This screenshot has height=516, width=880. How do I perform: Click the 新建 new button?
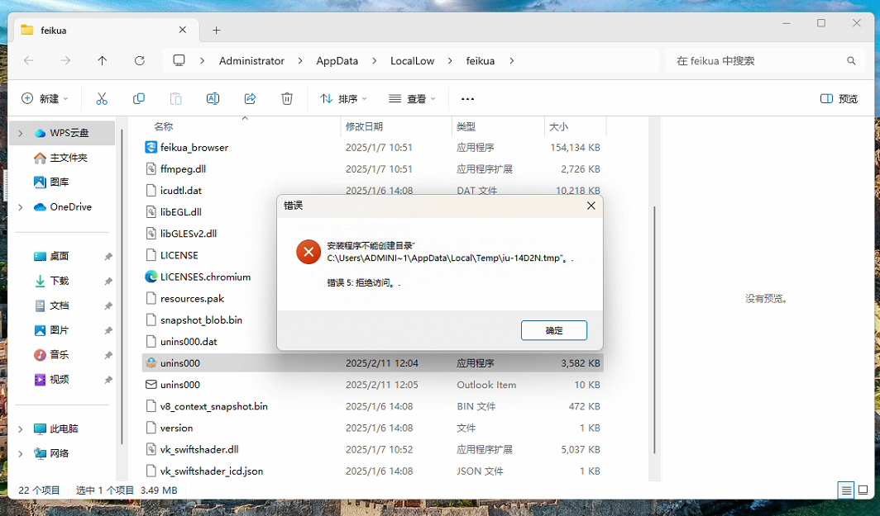tap(45, 98)
